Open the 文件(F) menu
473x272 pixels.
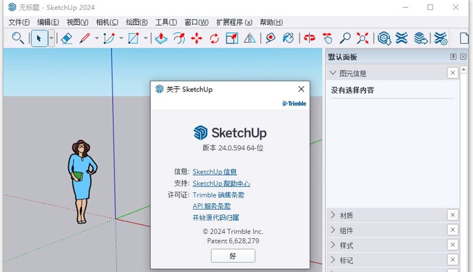(x=19, y=22)
